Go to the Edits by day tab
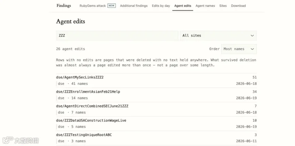The height and width of the screenshot is (146, 295). 161,6
